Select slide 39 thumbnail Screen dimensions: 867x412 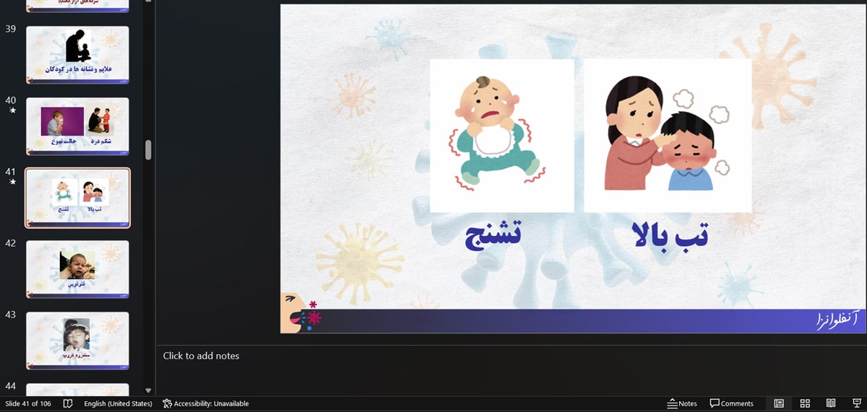coord(77,55)
